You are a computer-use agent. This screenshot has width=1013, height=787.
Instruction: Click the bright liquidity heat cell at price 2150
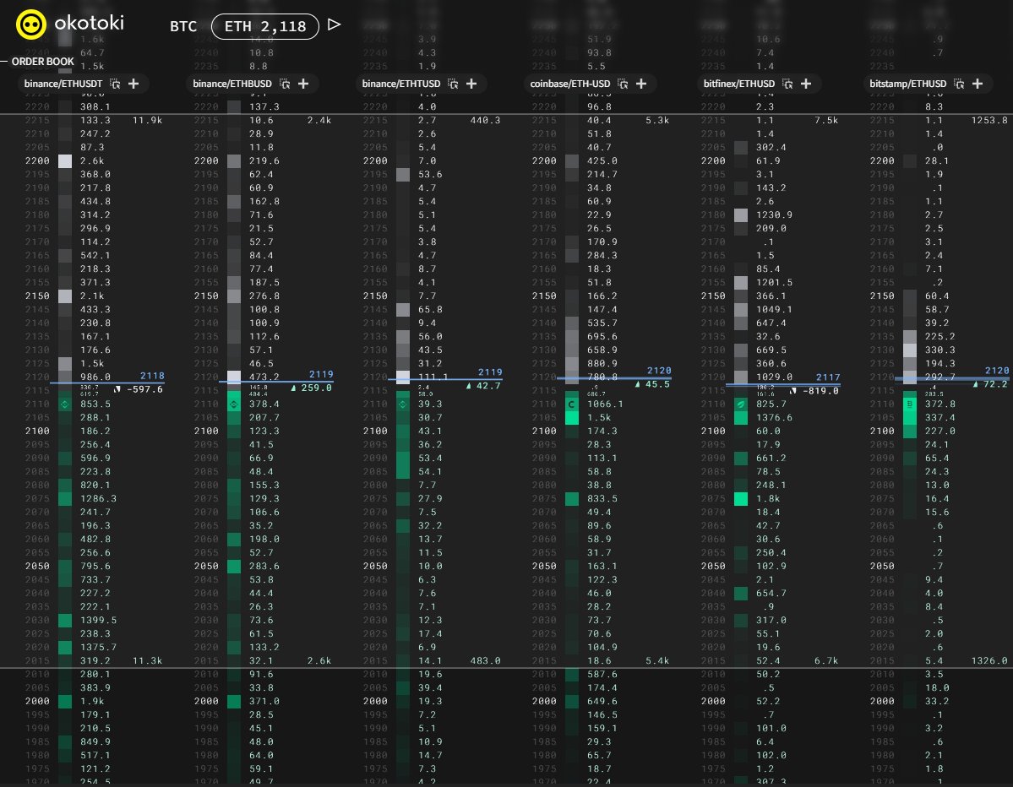(65, 296)
